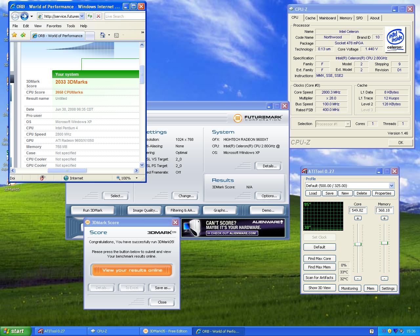Viewport: 420px width, 336px height.
Task: Switch to the Cache tab in CPU-Z
Action: point(310,18)
